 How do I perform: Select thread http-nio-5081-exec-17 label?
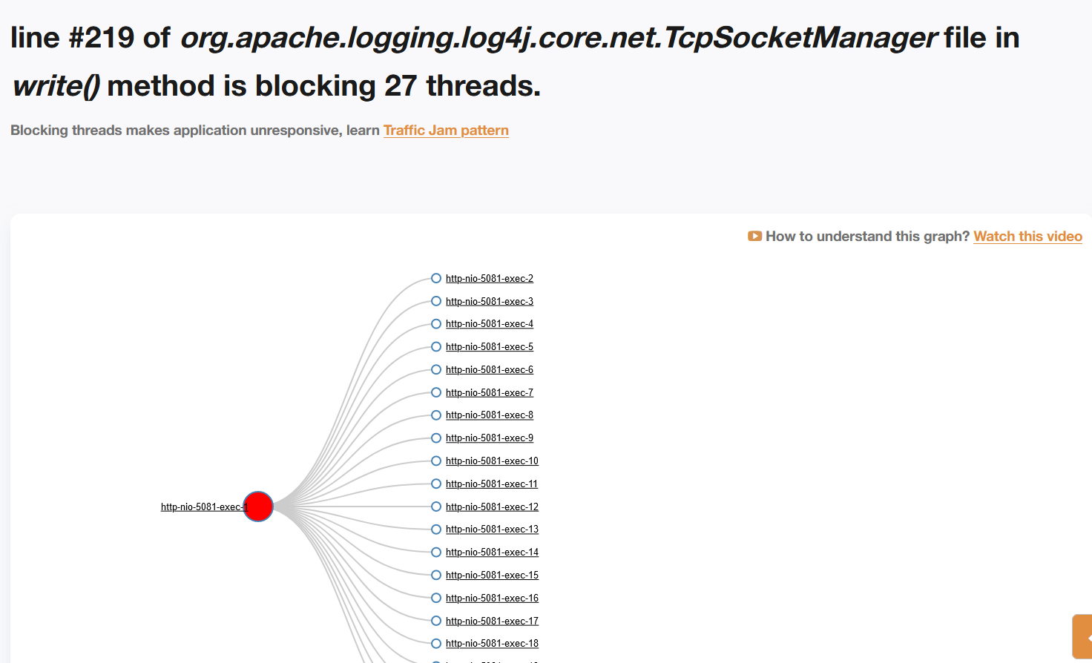click(492, 621)
